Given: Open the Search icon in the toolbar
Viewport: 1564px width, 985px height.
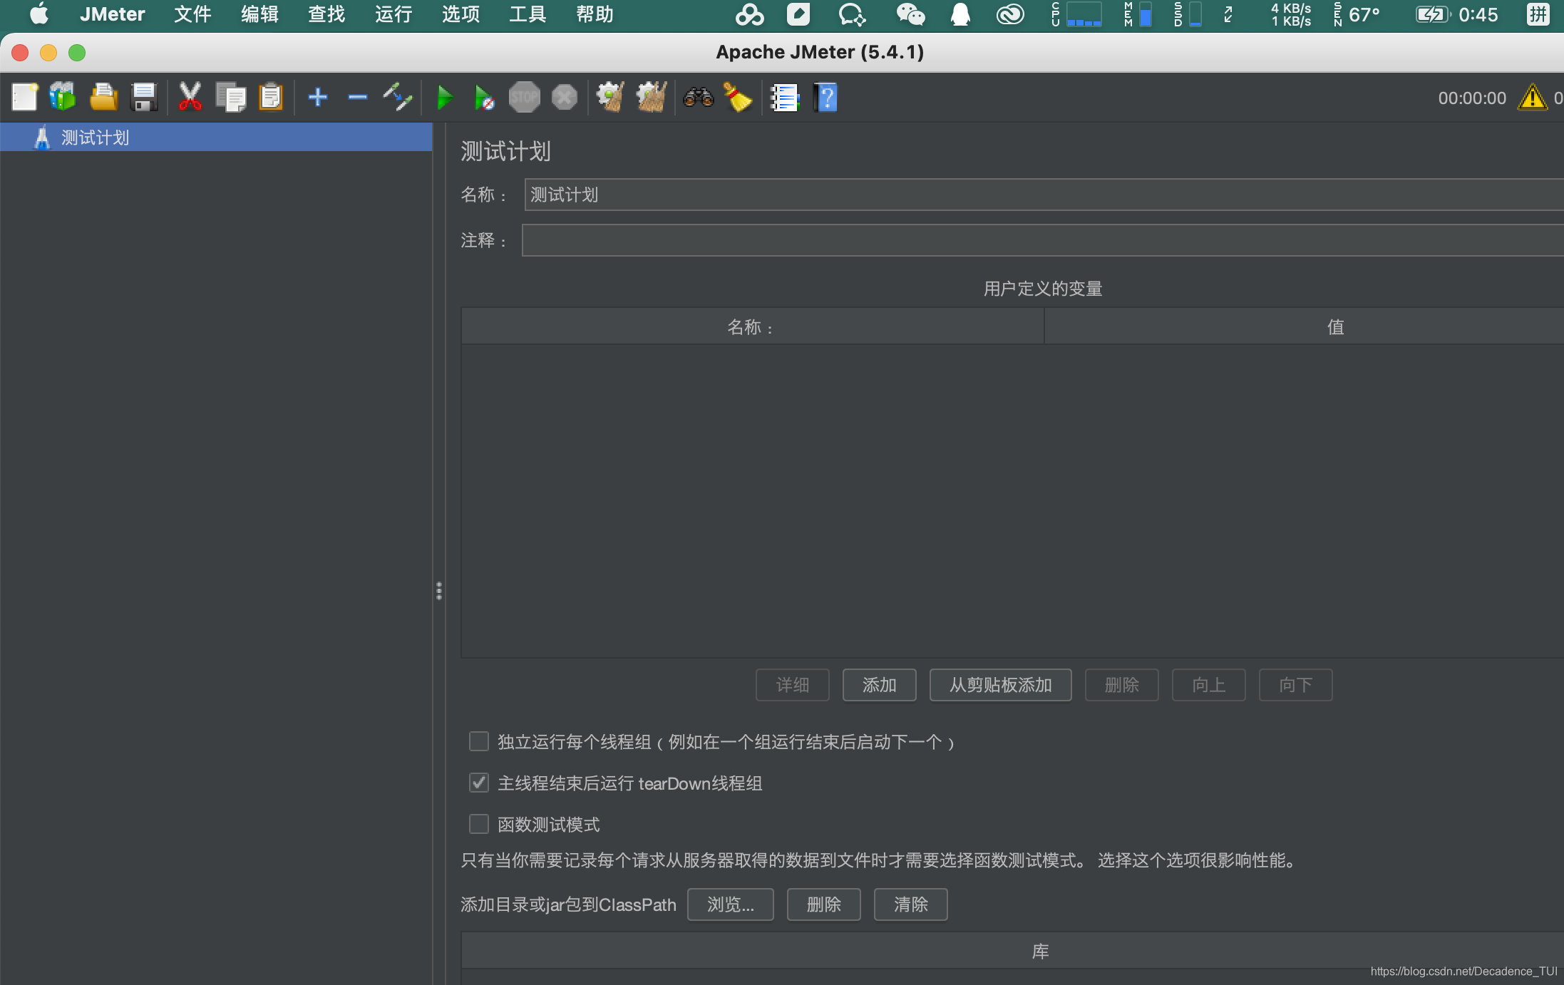Looking at the screenshot, I should tap(698, 98).
